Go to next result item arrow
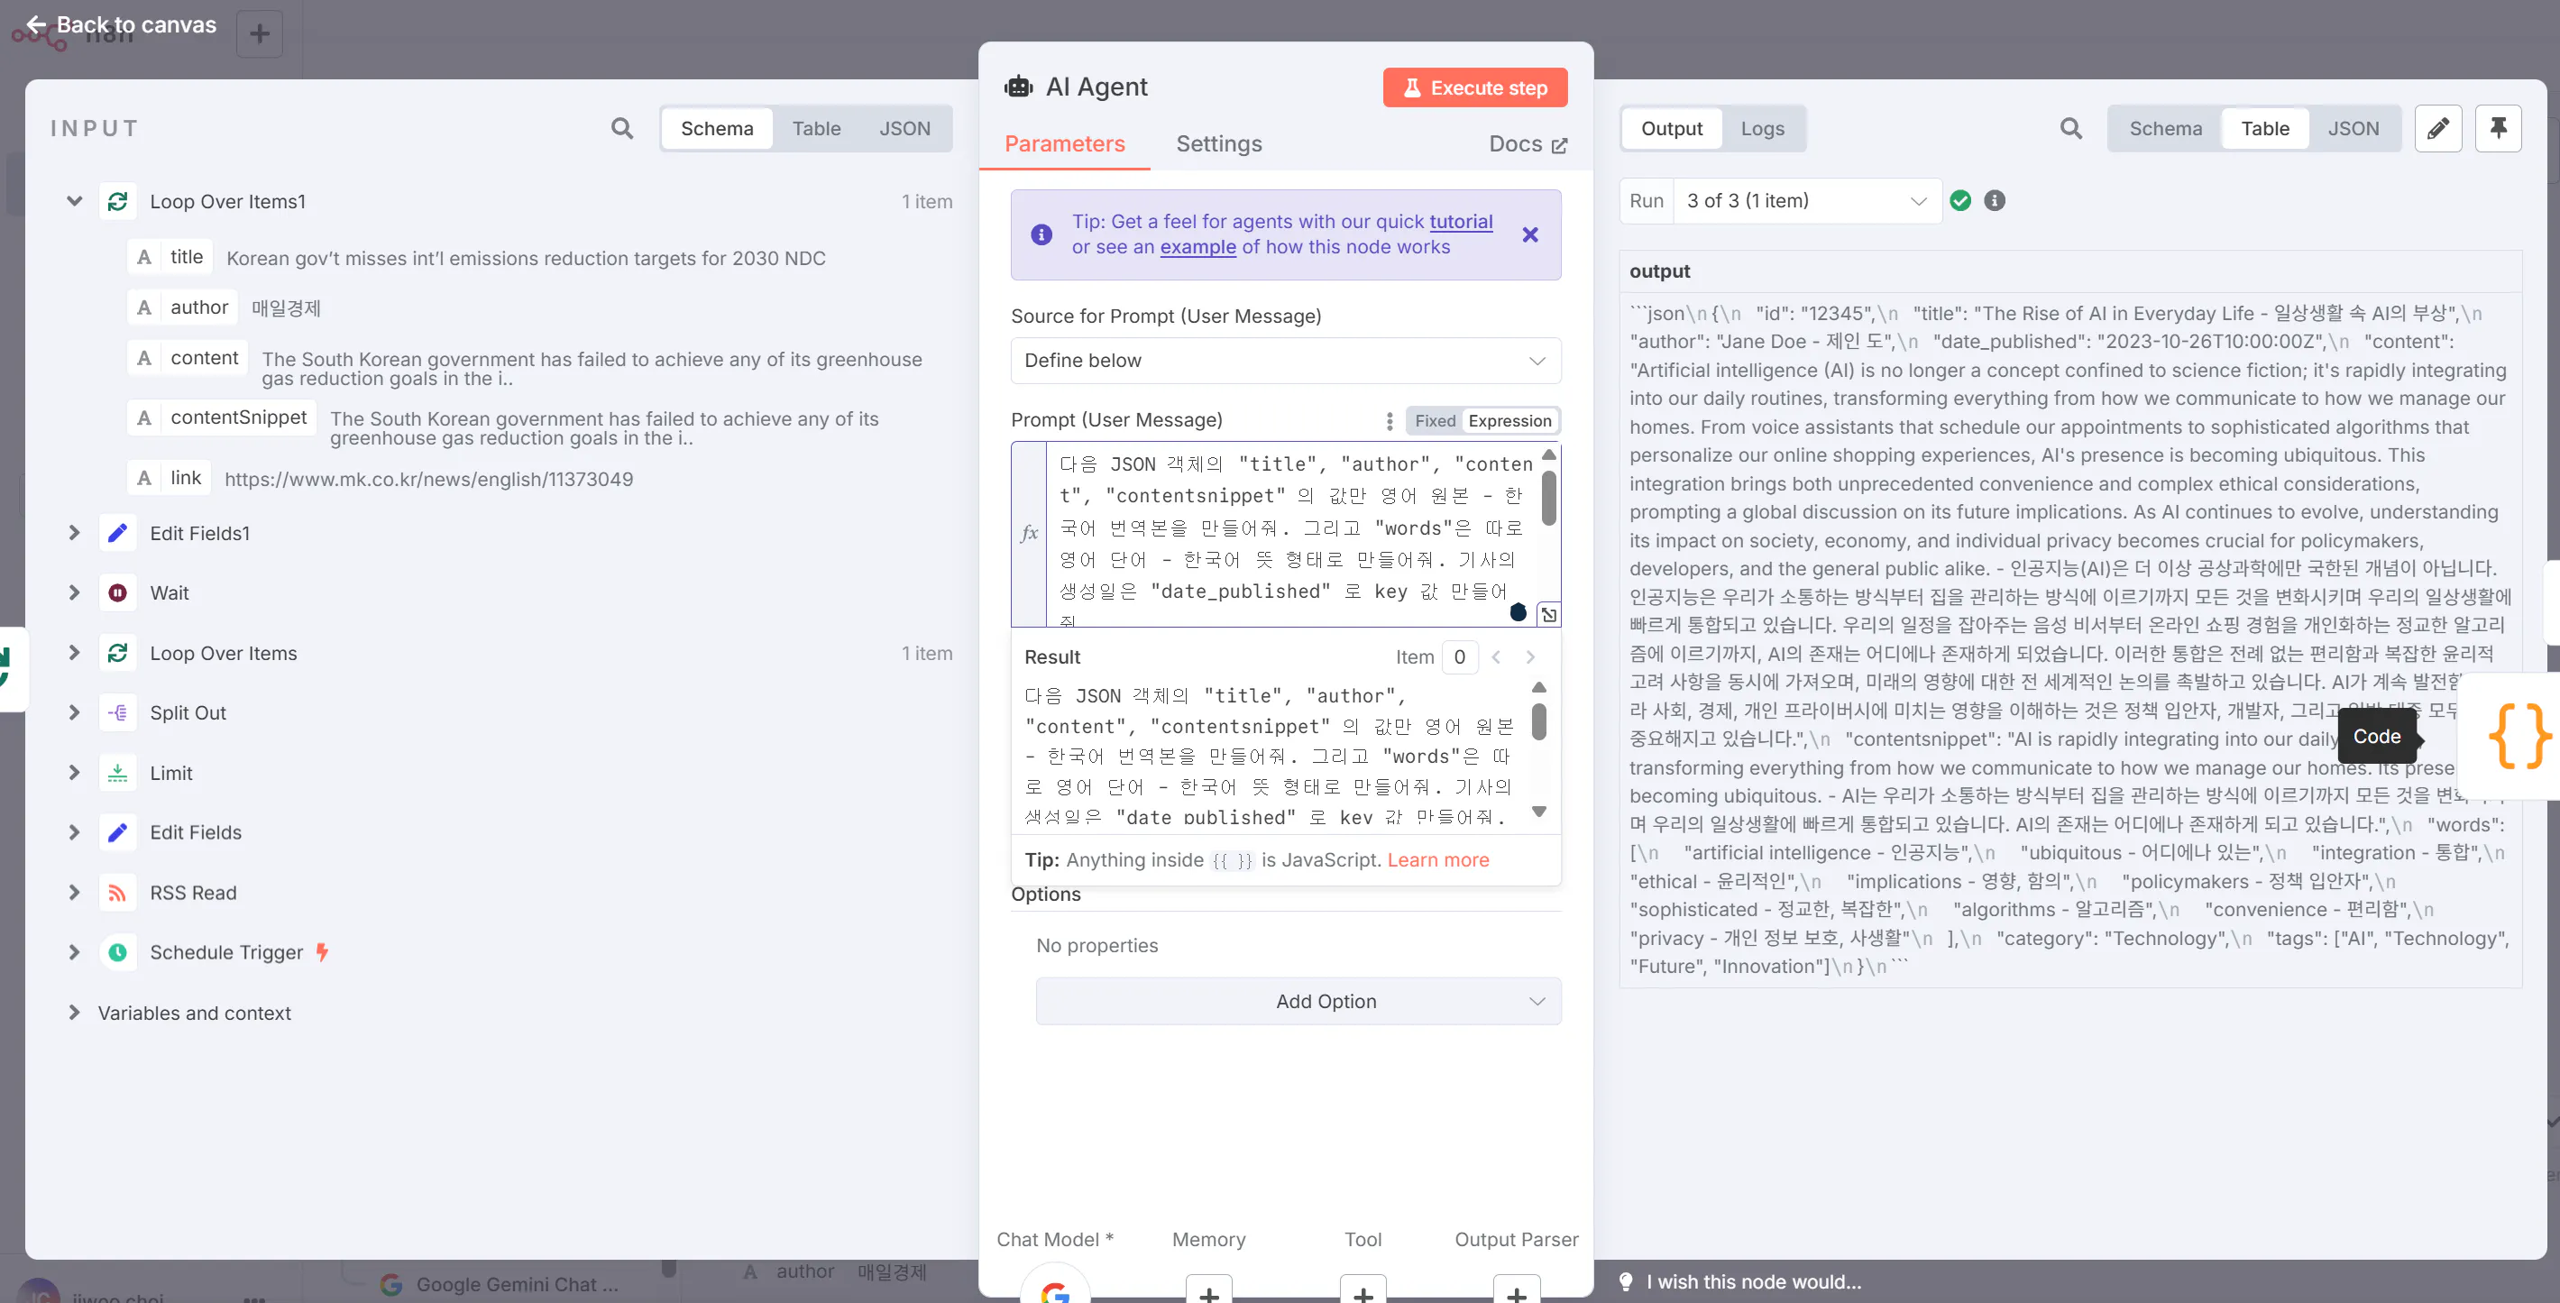2560x1303 pixels. click(x=1530, y=657)
